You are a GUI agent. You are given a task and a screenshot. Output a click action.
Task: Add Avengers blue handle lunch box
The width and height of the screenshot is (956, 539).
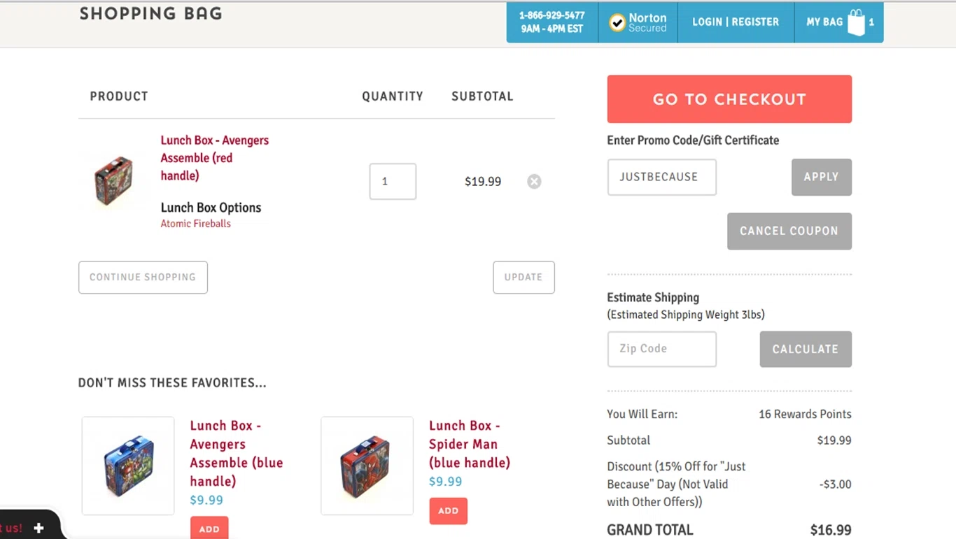[x=209, y=529]
